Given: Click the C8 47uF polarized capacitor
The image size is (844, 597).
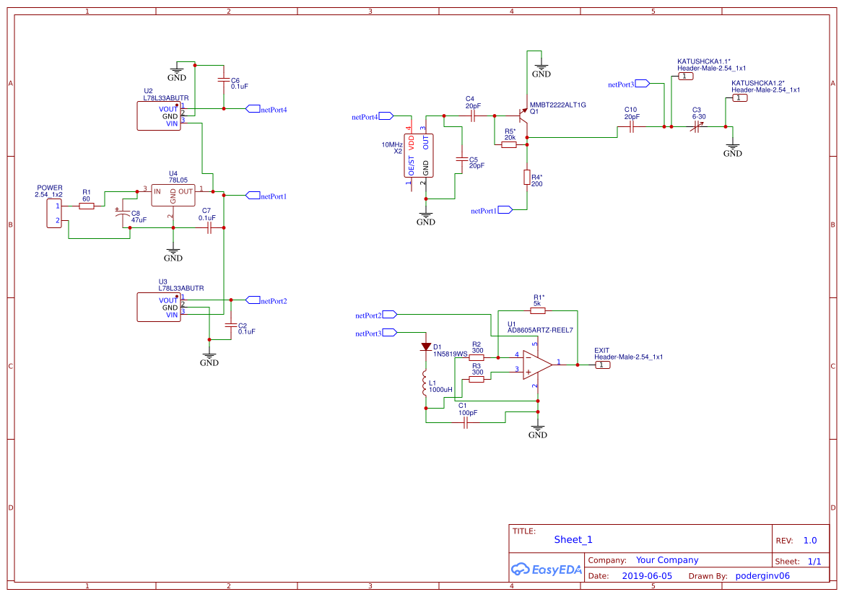Looking at the screenshot, I should point(122,214).
